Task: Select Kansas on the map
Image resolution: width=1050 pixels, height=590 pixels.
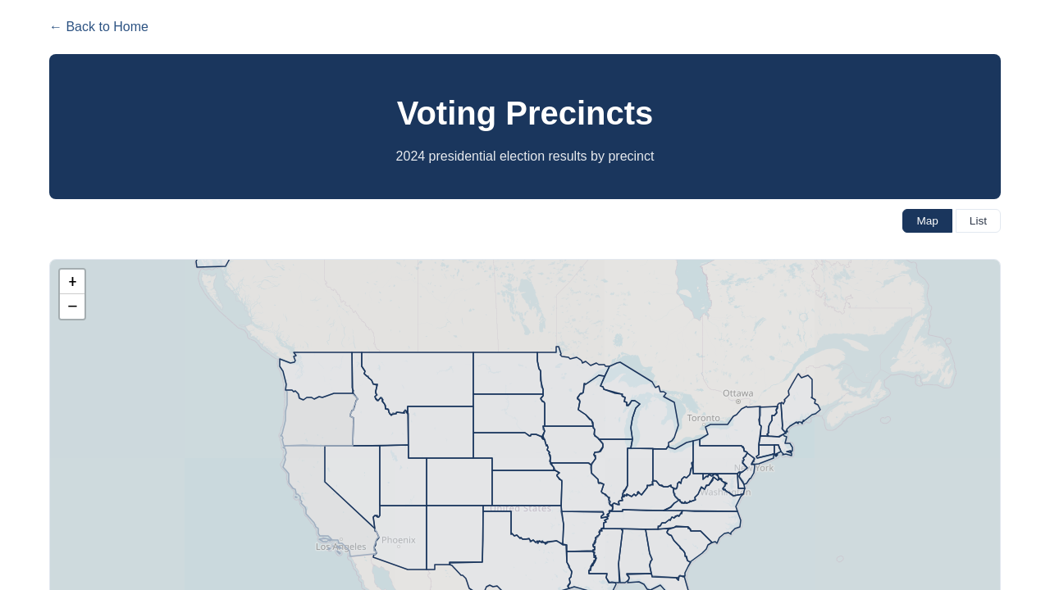Action: tap(527, 488)
